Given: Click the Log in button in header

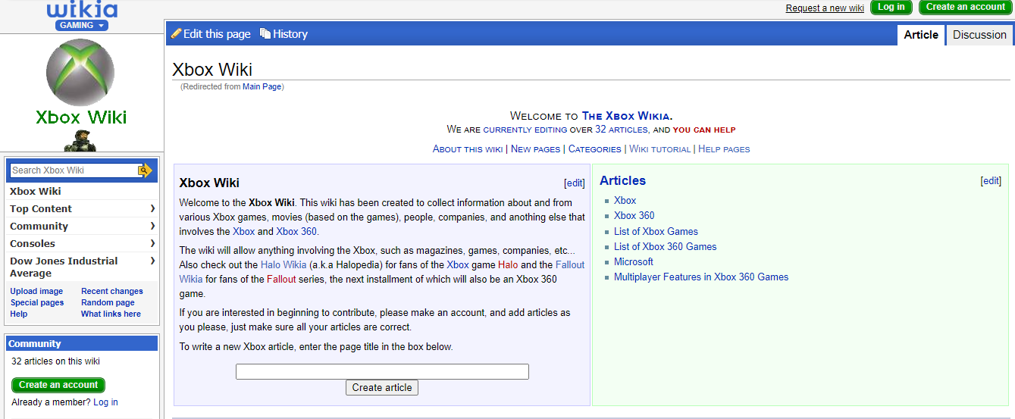Looking at the screenshot, I should point(891,7).
